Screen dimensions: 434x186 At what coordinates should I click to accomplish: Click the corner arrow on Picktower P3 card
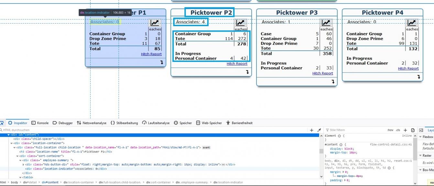pyautogui.click(x=333, y=82)
